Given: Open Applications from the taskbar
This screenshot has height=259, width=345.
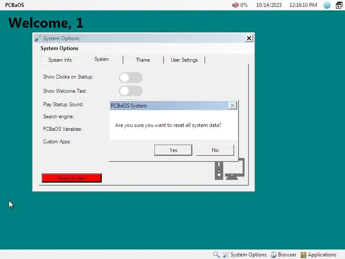Looking at the screenshot, I should click(x=318, y=255).
